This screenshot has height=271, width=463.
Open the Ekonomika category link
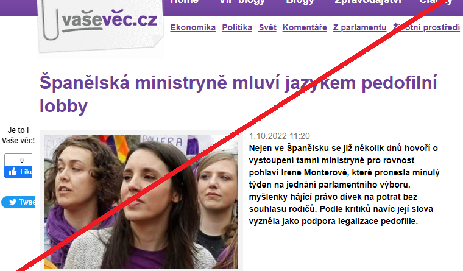(x=193, y=28)
